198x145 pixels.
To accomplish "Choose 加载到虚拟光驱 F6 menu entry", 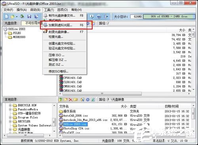I will (x=65, y=25).
